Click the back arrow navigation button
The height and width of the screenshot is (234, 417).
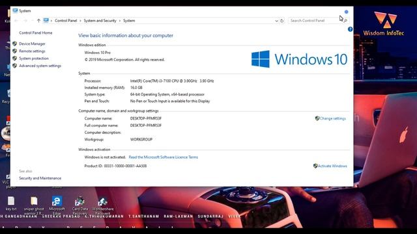tap(16, 20)
